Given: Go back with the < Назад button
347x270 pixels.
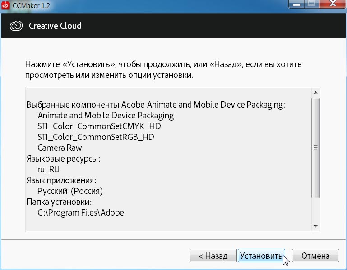Looking at the screenshot, I should tap(213, 256).
